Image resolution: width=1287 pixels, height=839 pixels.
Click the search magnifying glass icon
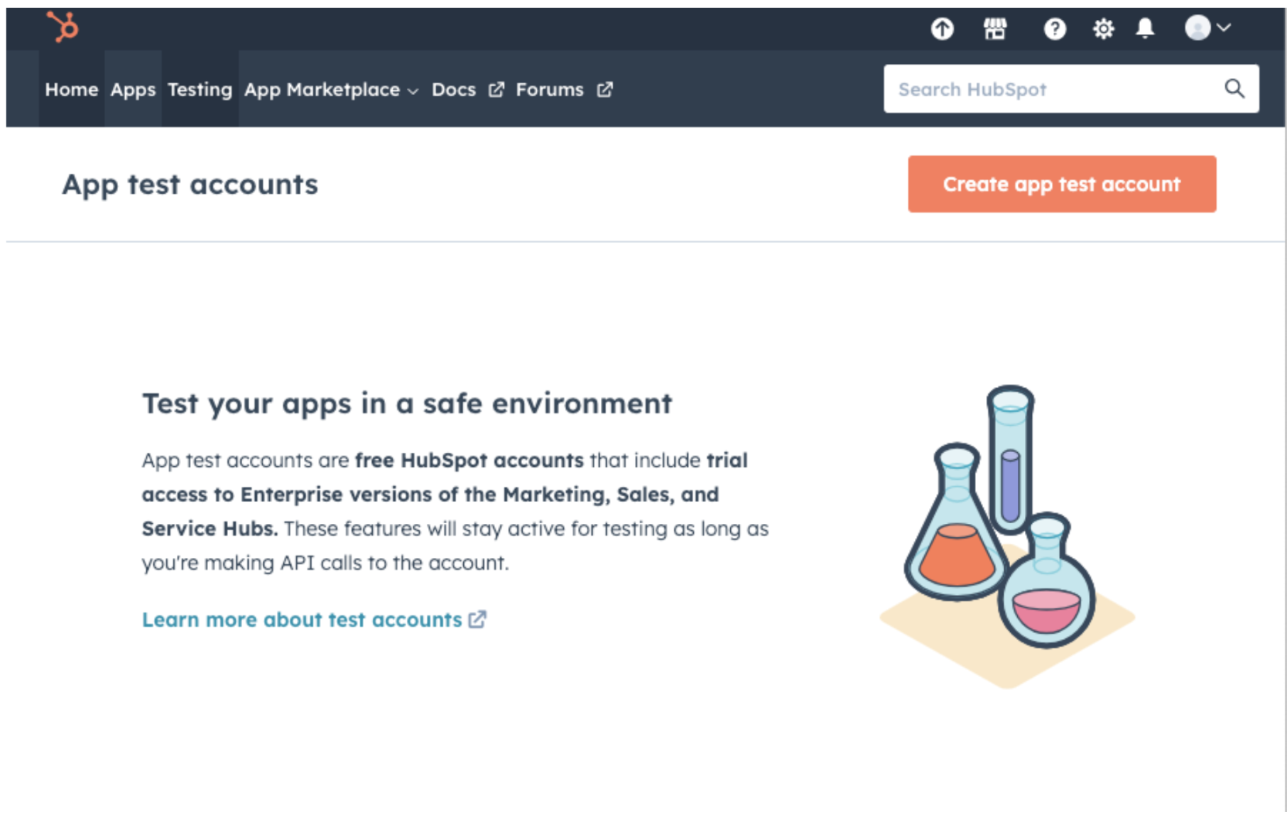tap(1234, 89)
